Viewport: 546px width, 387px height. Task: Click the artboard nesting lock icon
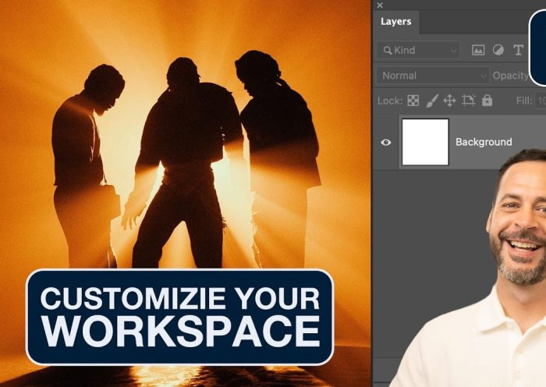click(468, 101)
